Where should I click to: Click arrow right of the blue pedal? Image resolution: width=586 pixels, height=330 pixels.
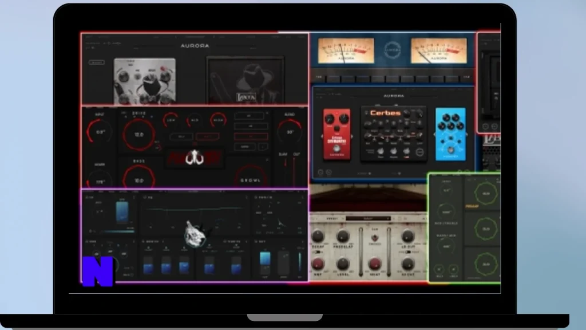click(x=467, y=134)
